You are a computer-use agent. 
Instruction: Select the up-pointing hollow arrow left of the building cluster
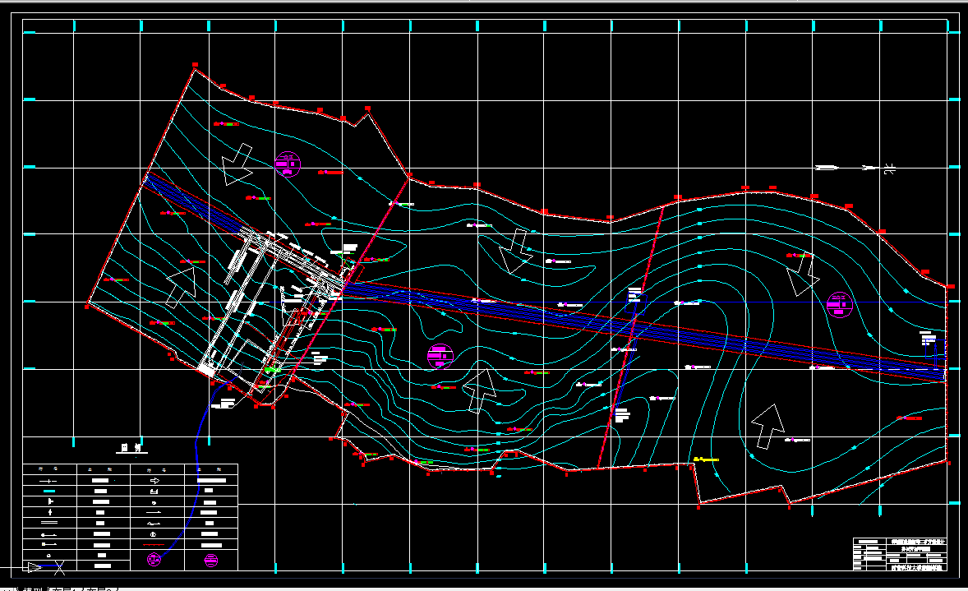pyautogui.click(x=182, y=287)
